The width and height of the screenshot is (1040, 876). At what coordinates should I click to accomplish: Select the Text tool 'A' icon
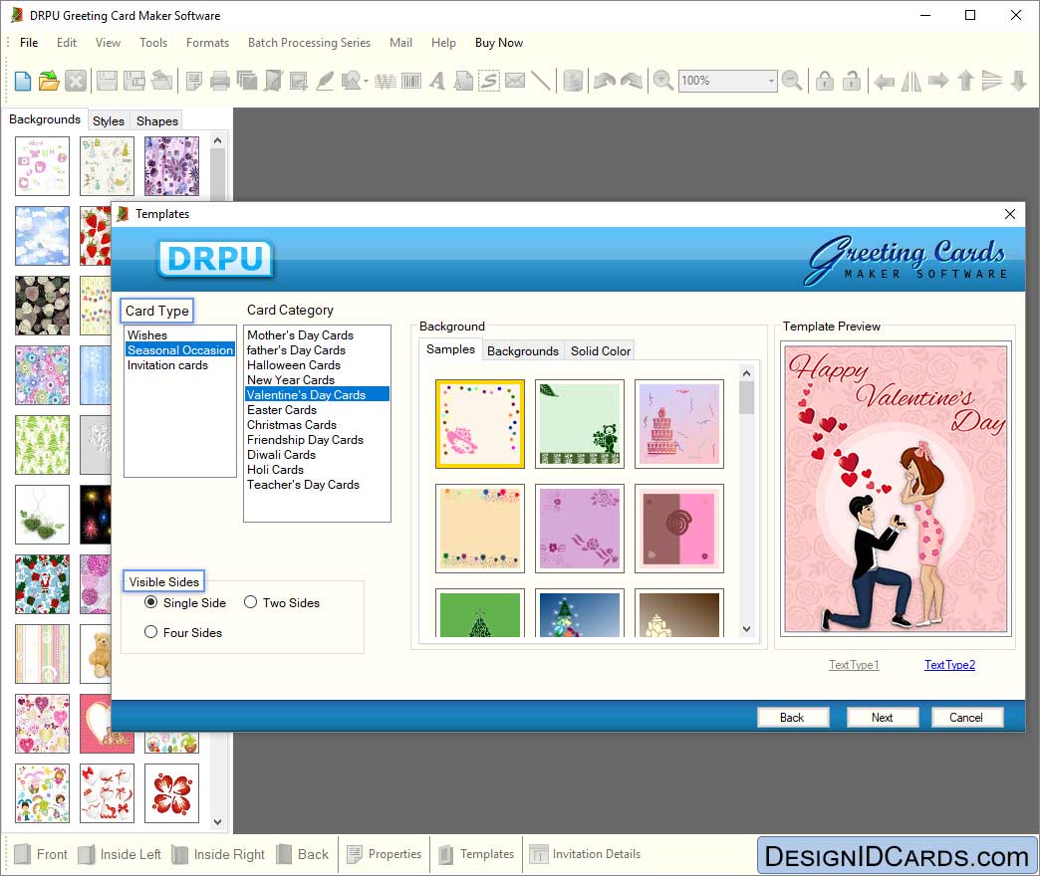pyautogui.click(x=436, y=81)
